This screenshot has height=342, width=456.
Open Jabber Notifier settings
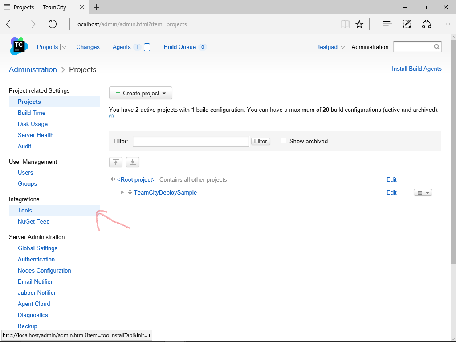click(37, 293)
